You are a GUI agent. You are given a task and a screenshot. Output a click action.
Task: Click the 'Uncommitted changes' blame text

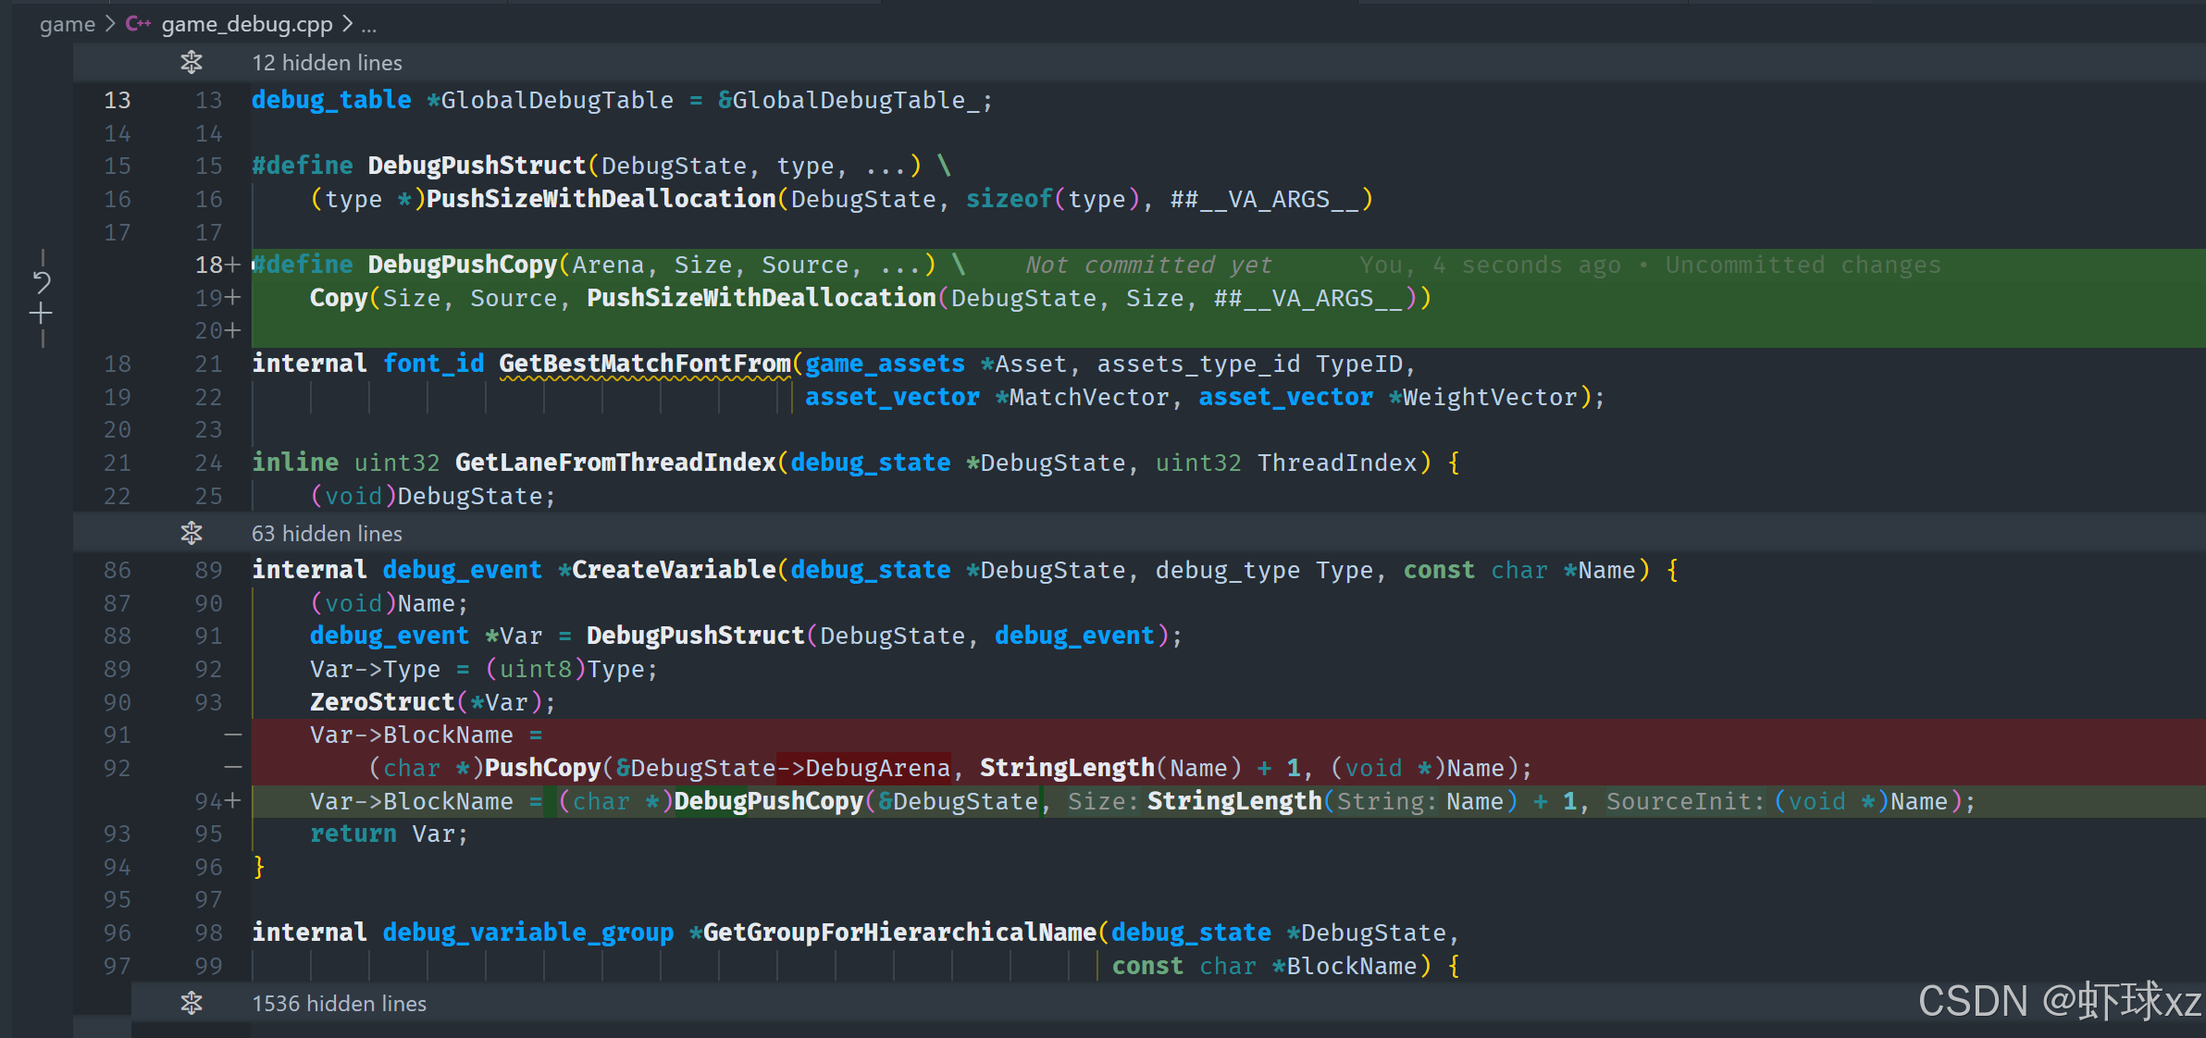point(1802,266)
